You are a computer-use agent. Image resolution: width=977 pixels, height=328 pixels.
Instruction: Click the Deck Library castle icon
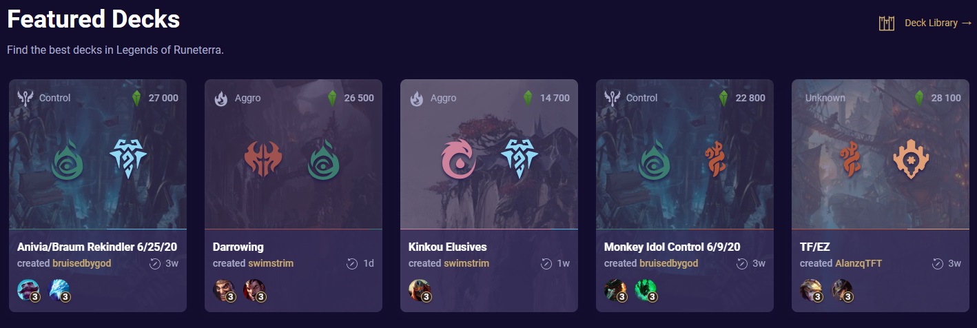[x=887, y=23]
